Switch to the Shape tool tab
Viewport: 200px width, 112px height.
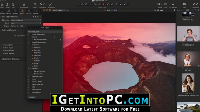click(x=15, y=12)
